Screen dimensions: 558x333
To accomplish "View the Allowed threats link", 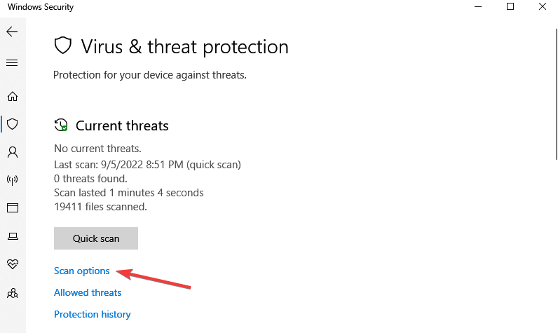I will [x=88, y=292].
